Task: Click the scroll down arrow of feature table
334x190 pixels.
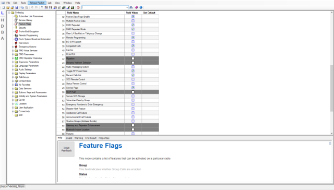Action: pos(332,133)
